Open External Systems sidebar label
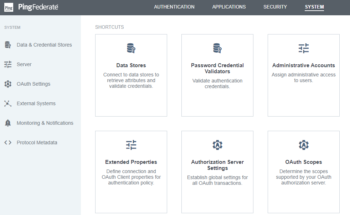Image resolution: width=350 pixels, height=215 pixels. (x=36, y=103)
